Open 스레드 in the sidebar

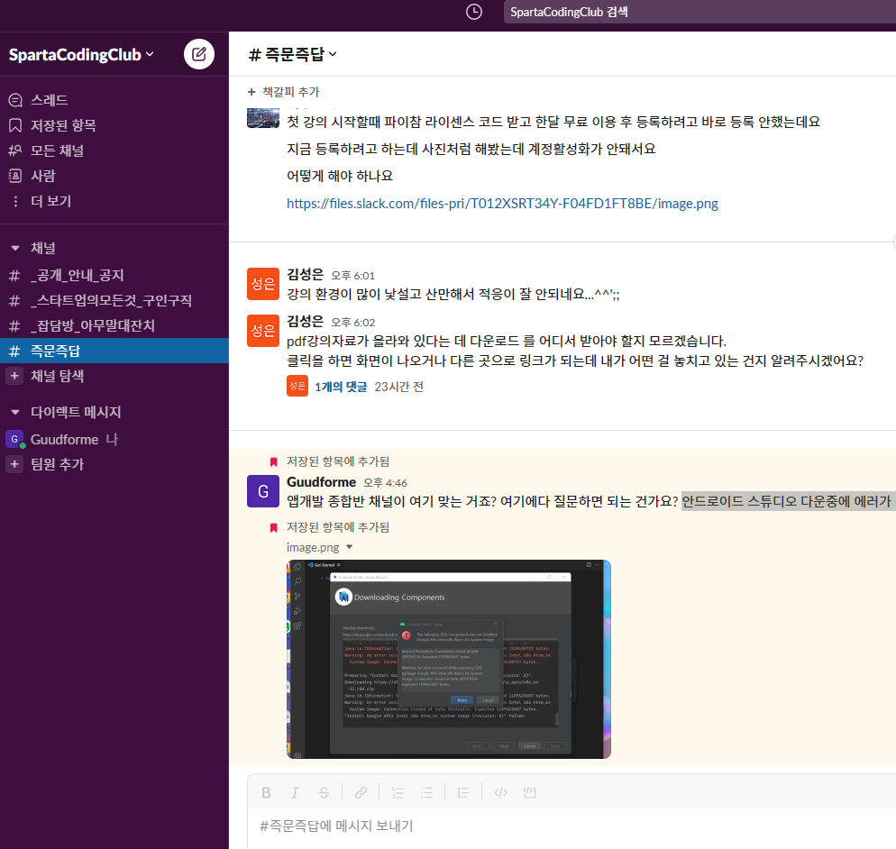point(114,100)
